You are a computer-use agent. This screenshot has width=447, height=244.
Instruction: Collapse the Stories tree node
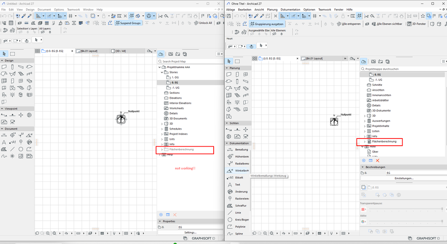(162, 72)
